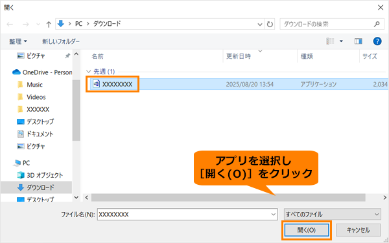Select ピクチャ below ドキュメント in sidebar
Viewport: 389px width, 243px height.
coord(31,146)
